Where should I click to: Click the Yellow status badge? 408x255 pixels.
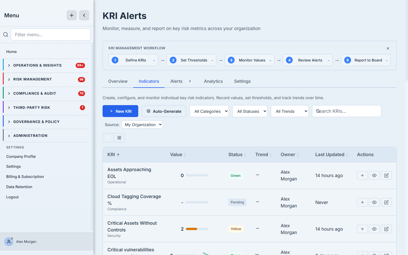tap(236, 229)
